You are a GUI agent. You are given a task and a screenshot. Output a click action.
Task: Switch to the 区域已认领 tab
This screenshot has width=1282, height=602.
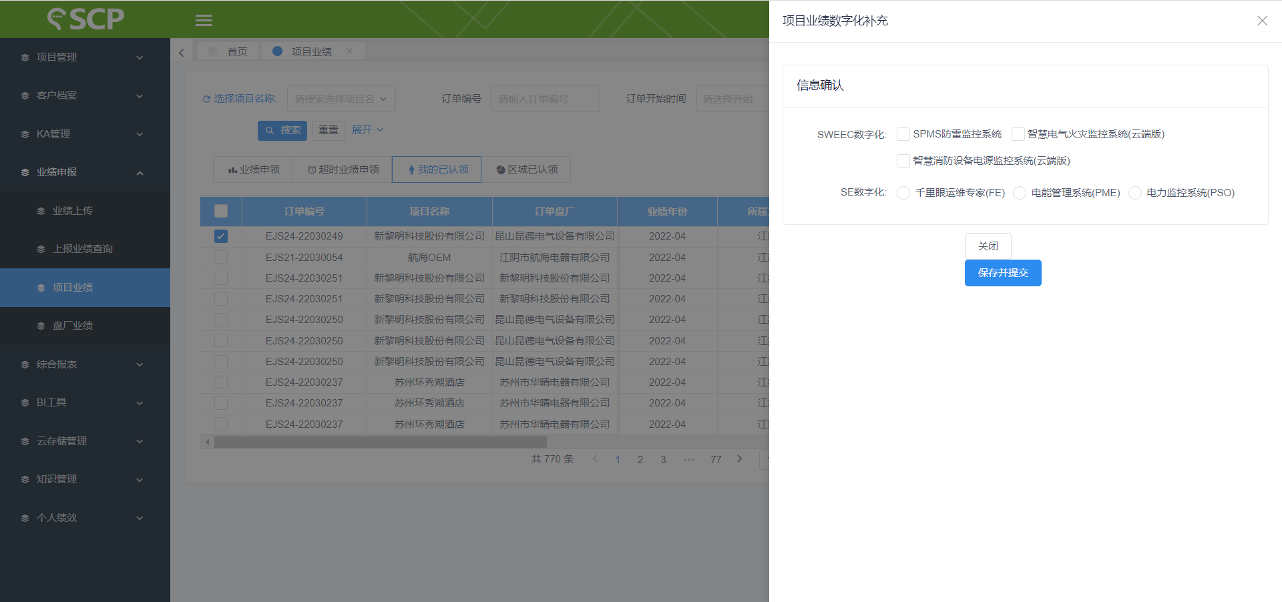[x=527, y=170]
